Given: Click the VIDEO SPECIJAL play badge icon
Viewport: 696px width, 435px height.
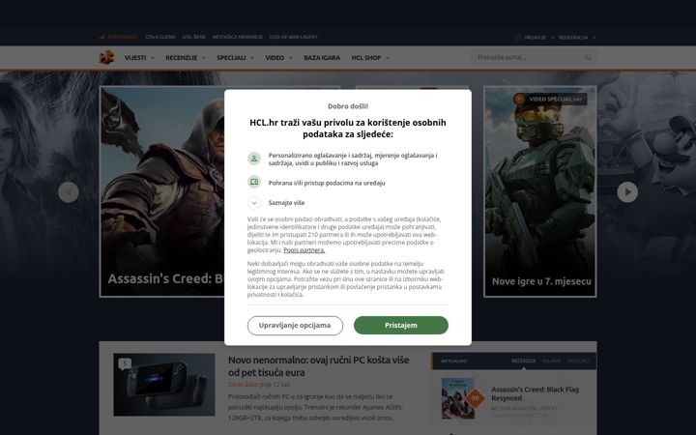Looking at the screenshot, I should pos(519,99).
